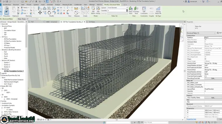Open the Massing & Site ribbon tab
The height and width of the screenshot is (124, 222).
coord(67,5)
